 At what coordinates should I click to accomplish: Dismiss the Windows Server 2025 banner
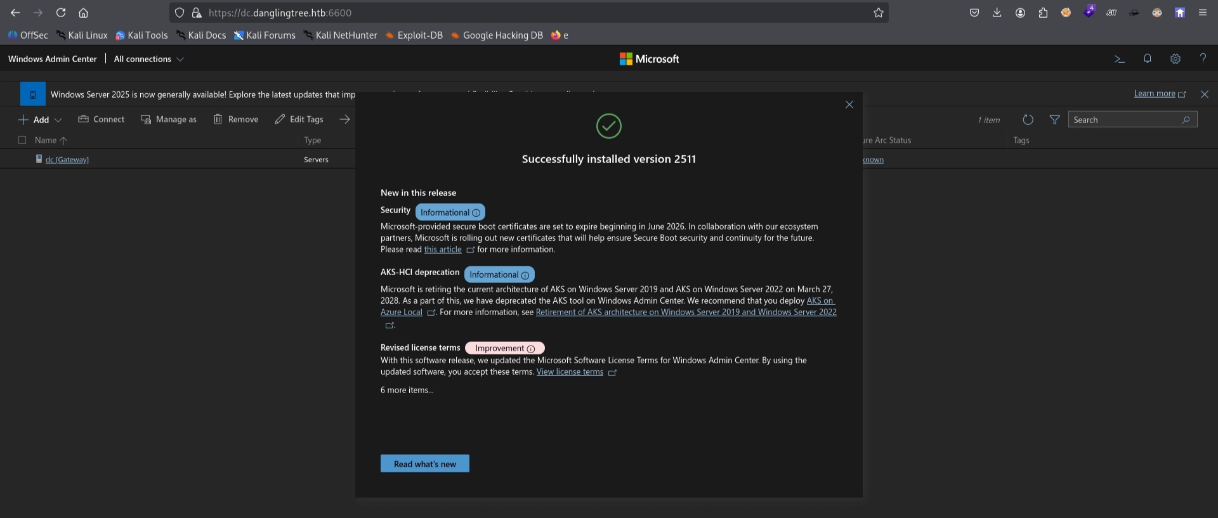(x=1204, y=94)
